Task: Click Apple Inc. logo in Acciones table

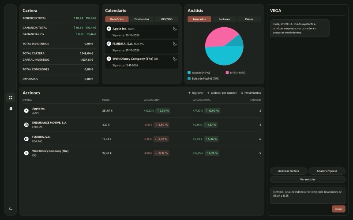Action: (26, 111)
